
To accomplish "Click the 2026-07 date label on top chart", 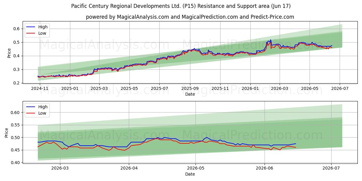I will pos(340,88).
